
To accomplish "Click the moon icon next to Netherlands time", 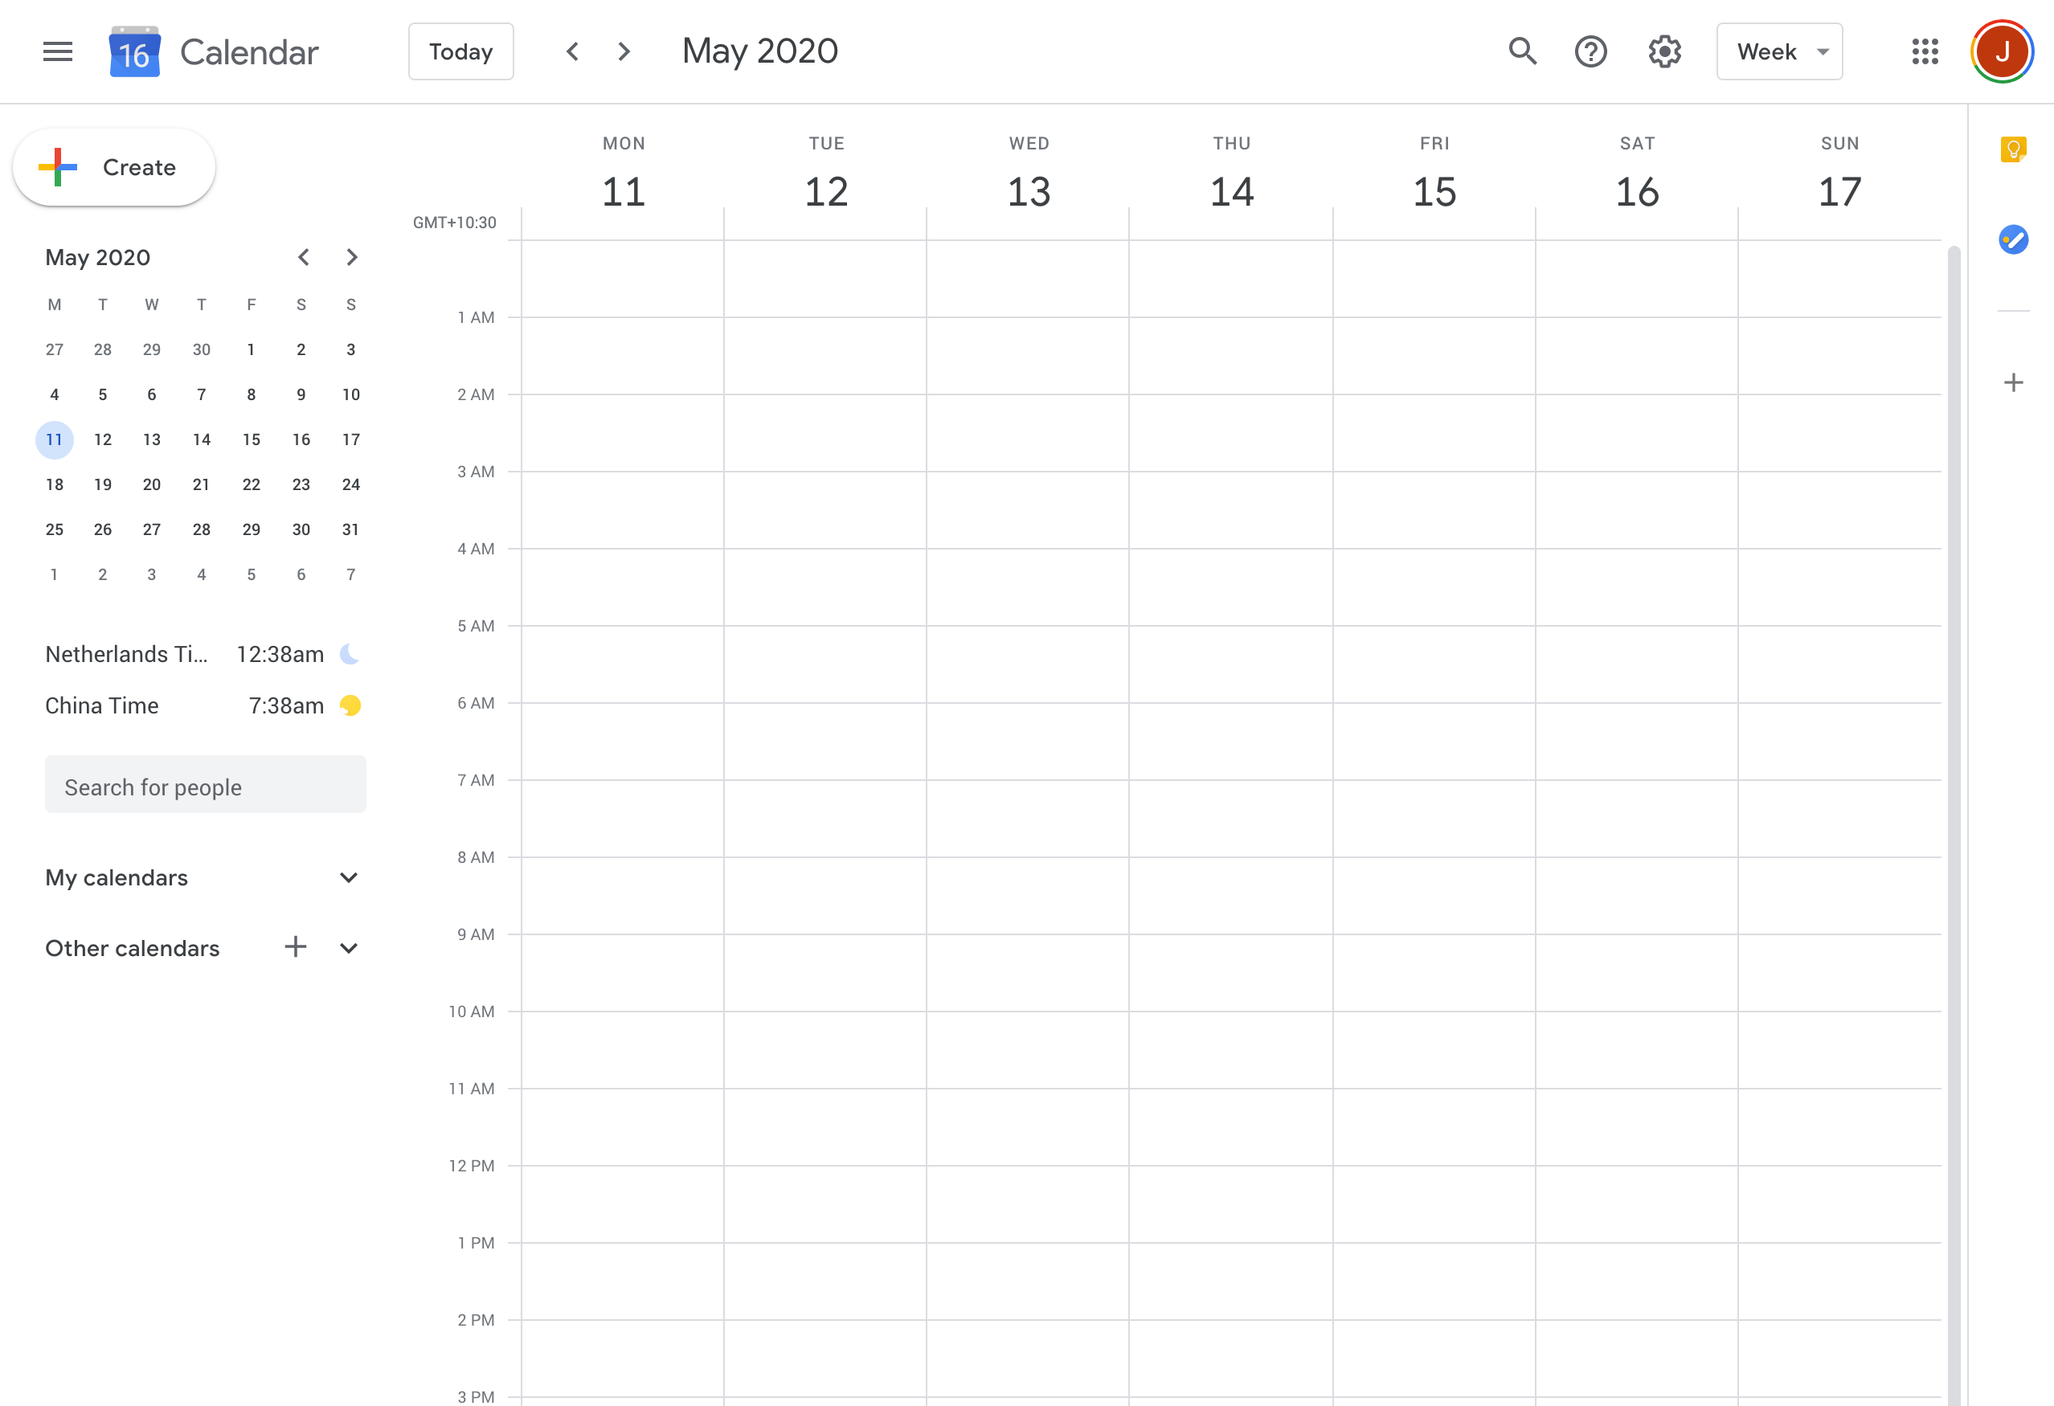I will tap(351, 654).
